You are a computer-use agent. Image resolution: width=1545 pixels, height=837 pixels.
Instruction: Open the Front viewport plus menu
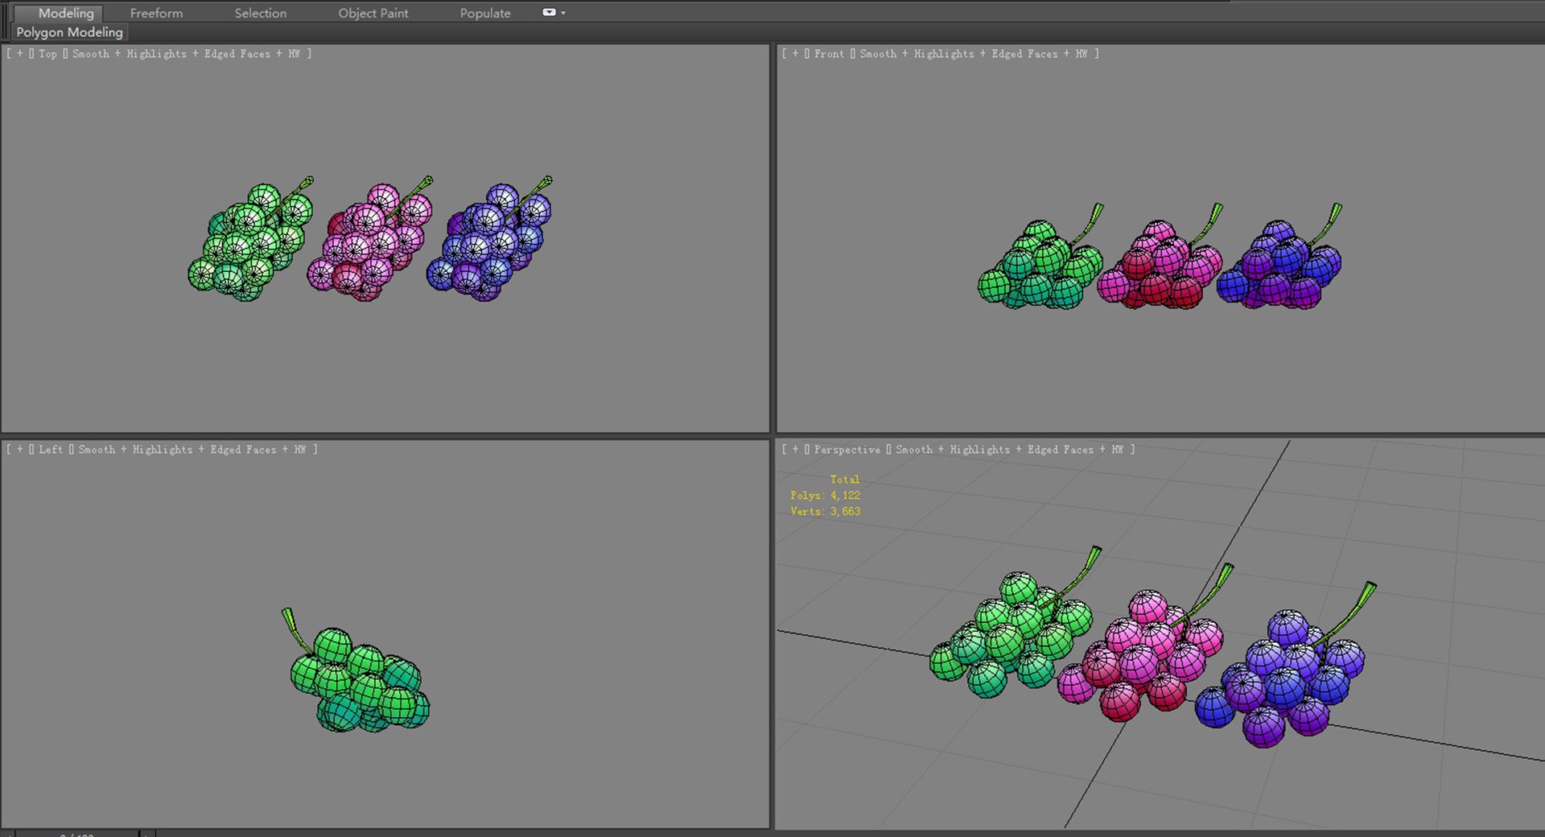coord(796,54)
